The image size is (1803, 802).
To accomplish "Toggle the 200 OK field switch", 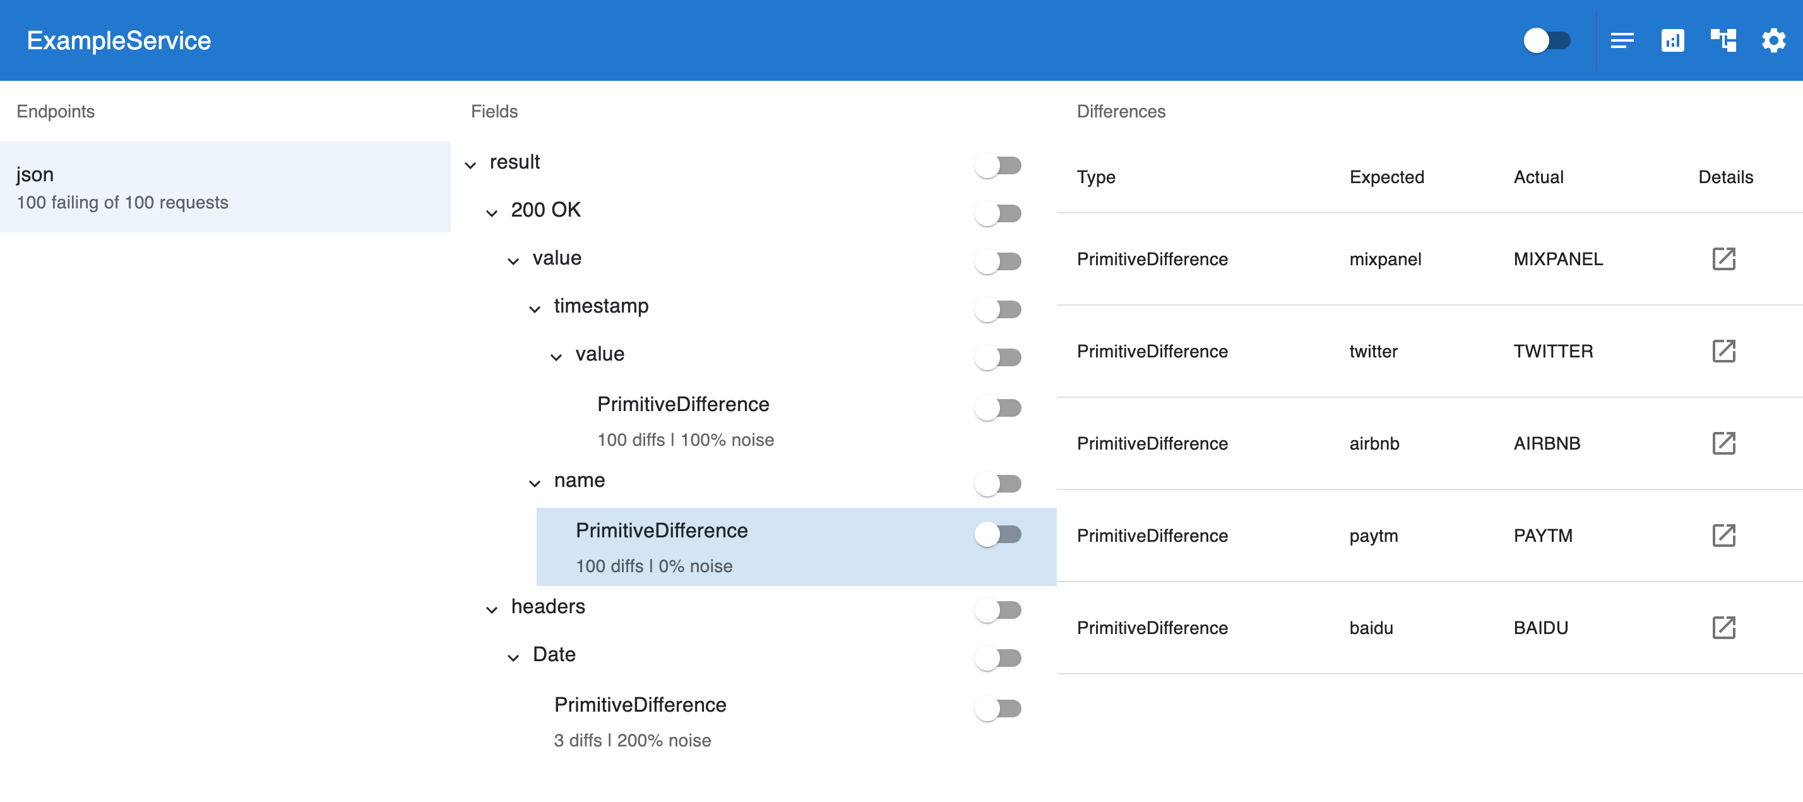I will 998,213.
